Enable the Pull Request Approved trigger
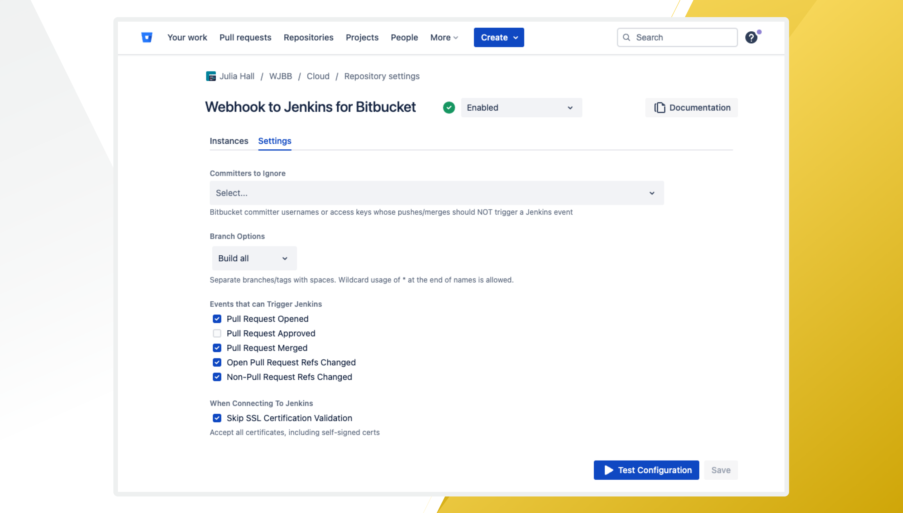The width and height of the screenshot is (903, 513). pos(217,333)
